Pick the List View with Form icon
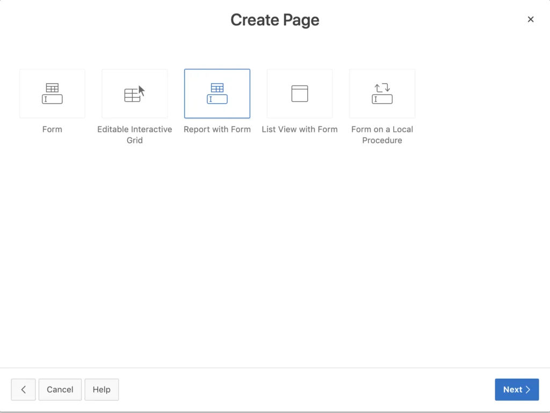Image resolution: width=550 pixels, height=413 pixels. (x=300, y=94)
